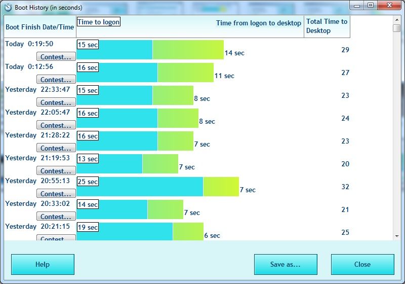The image size is (405, 284).
Task: Open Contest button under Yesterday 20:55:13
Action: 56,194
